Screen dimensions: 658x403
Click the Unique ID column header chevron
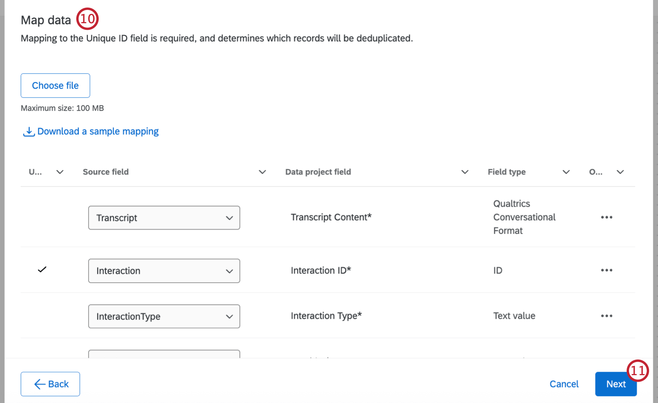[60, 172]
